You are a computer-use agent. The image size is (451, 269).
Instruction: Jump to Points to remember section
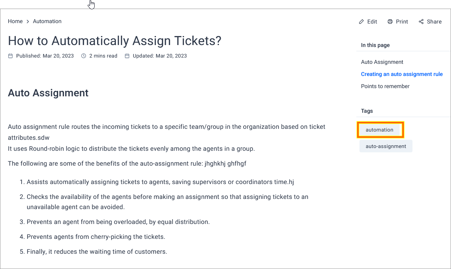385,86
